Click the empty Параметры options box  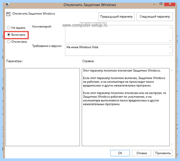tap(43, 107)
